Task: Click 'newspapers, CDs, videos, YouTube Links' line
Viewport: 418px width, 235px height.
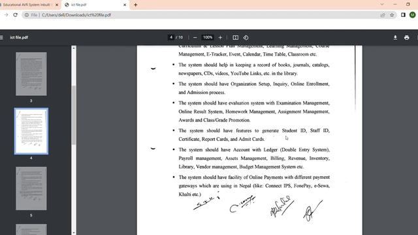Action: 238,73
